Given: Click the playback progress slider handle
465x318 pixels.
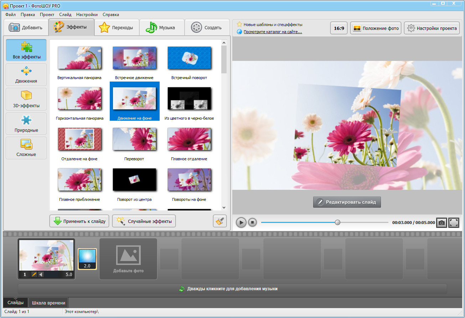Looking at the screenshot, I should pos(337,223).
